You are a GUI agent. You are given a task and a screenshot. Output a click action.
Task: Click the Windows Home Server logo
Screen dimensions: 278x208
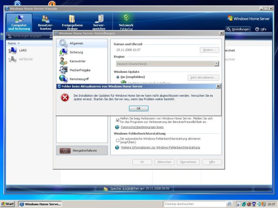click(x=248, y=18)
